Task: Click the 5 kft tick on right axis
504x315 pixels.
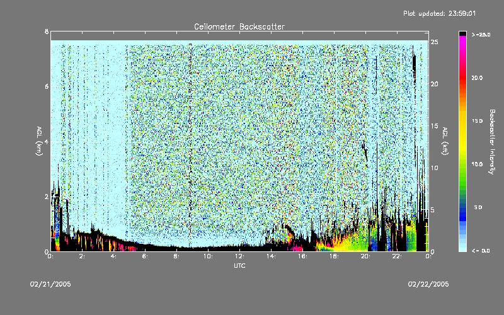Action: point(433,210)
